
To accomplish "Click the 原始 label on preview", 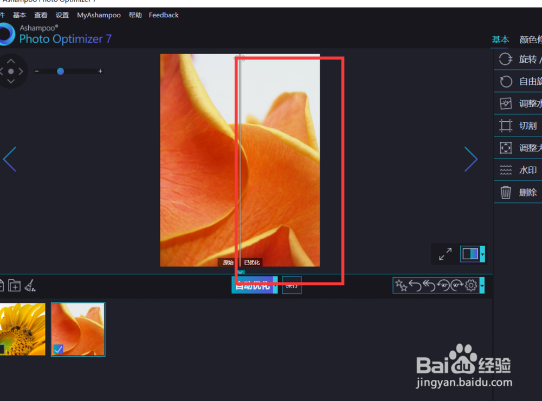I will (228, 262).
